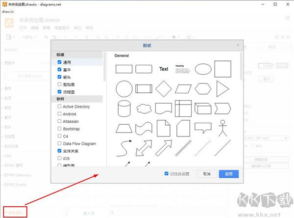Enable the iOS shape library
Image resolution: width=294 pixels, height=218 pixels.
59,158
